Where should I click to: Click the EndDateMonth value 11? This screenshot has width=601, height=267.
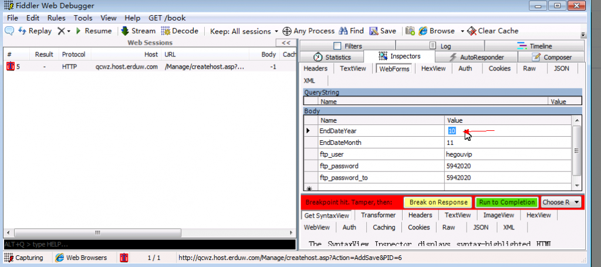point(508,143)
